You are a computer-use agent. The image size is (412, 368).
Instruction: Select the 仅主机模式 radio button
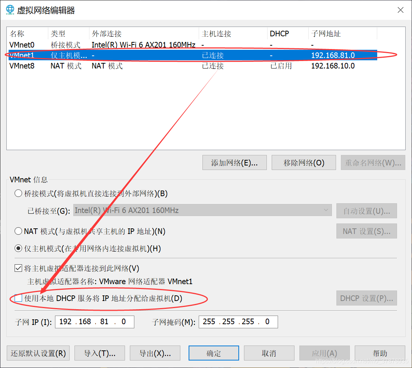click(18, 249)
